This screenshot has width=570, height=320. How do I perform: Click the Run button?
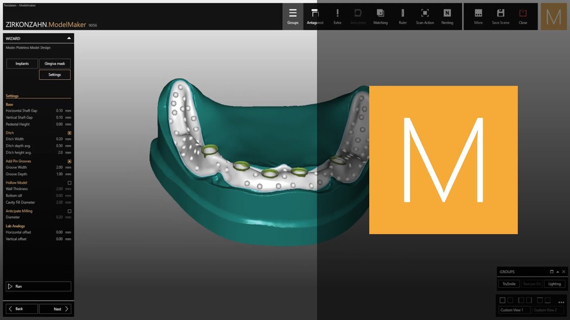coord(38,286)
